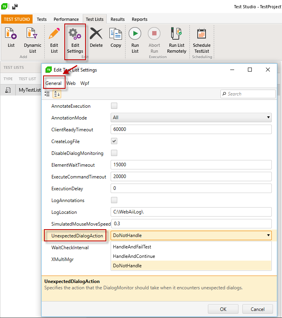Click ExecutionDelay input field
Screen dimensions: 282x318
[x=191, y=188]
